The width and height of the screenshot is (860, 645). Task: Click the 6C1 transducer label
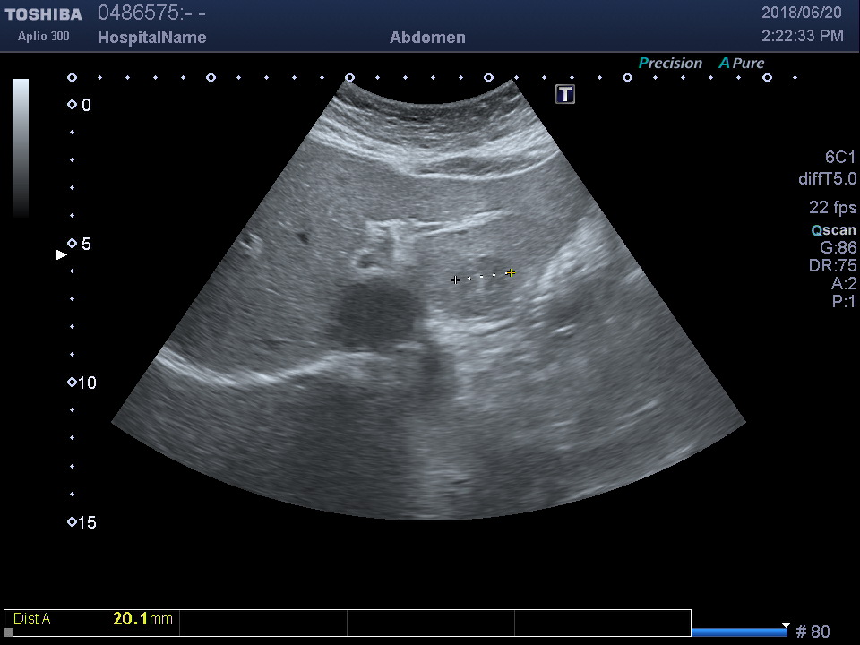pos(839,158)
